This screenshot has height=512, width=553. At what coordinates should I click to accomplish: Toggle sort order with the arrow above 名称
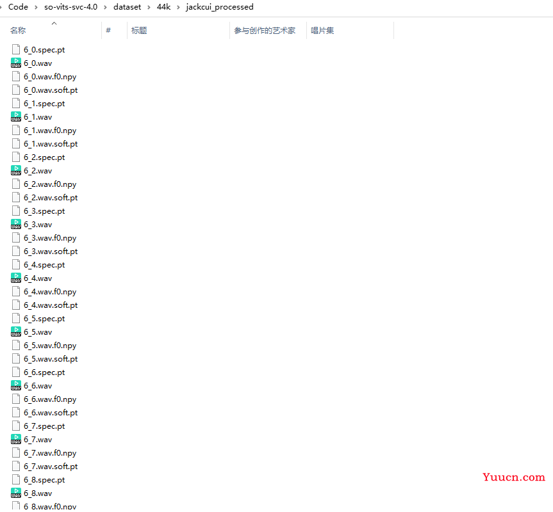[x=54, y=24]
